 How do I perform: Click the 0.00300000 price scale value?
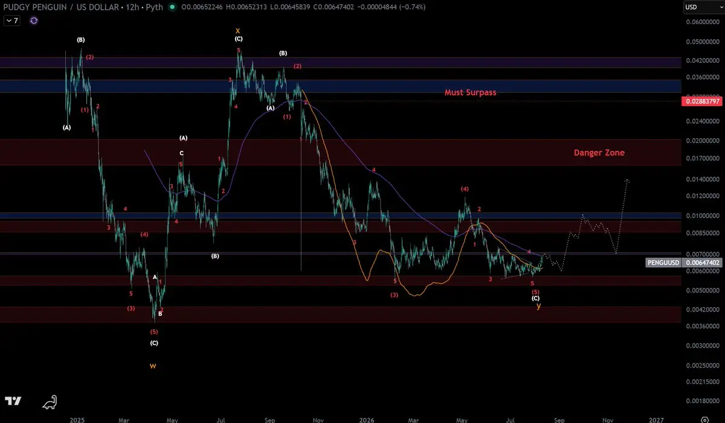click(703, 346)
